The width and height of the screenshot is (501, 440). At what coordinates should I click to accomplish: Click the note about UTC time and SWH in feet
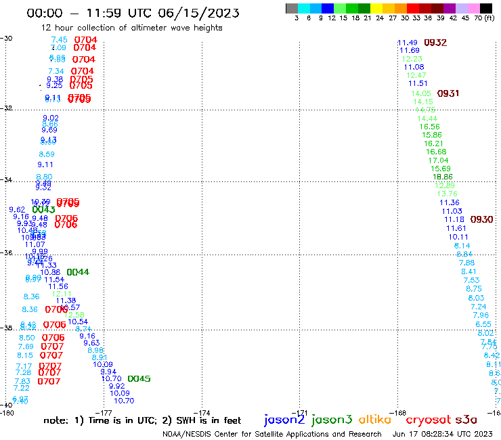pyautogui.click(x=142, y=420)
